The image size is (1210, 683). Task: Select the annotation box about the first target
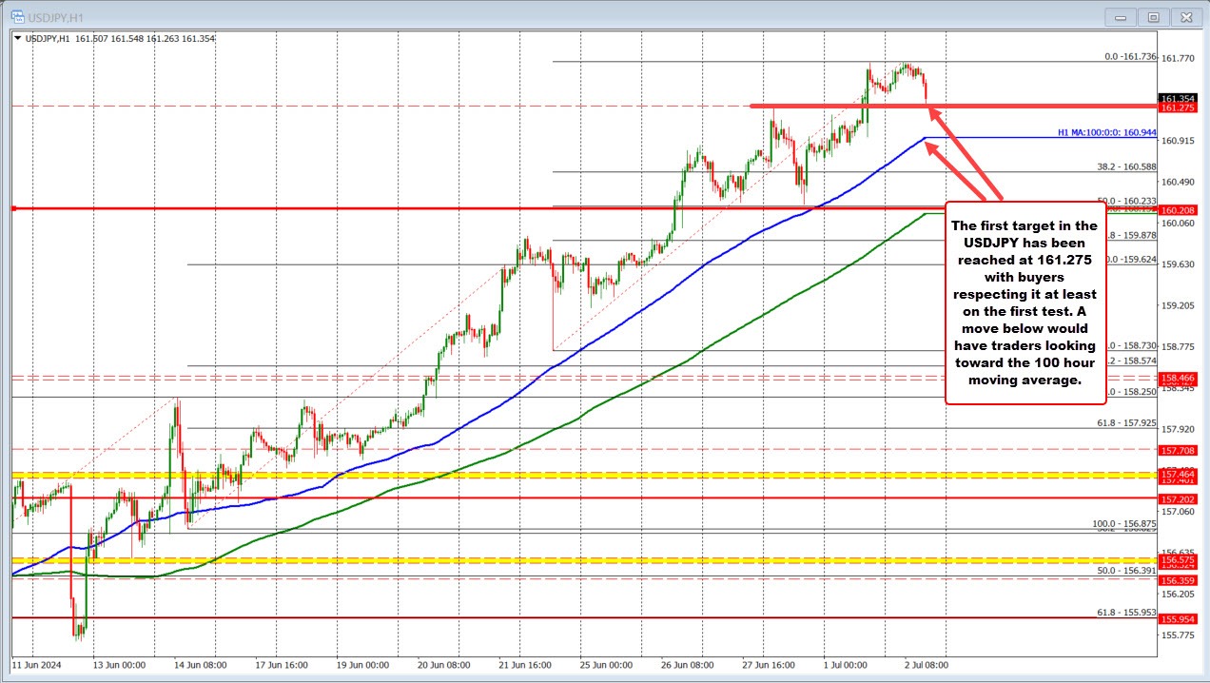click(x=1025, y=302)
